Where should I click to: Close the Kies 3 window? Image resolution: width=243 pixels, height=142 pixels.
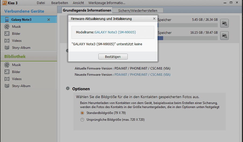(x=237, y=3)
